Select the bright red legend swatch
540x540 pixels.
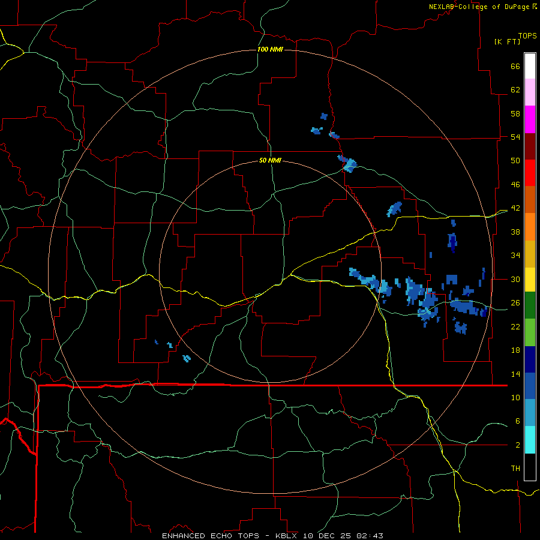click(x=530, y=173)
